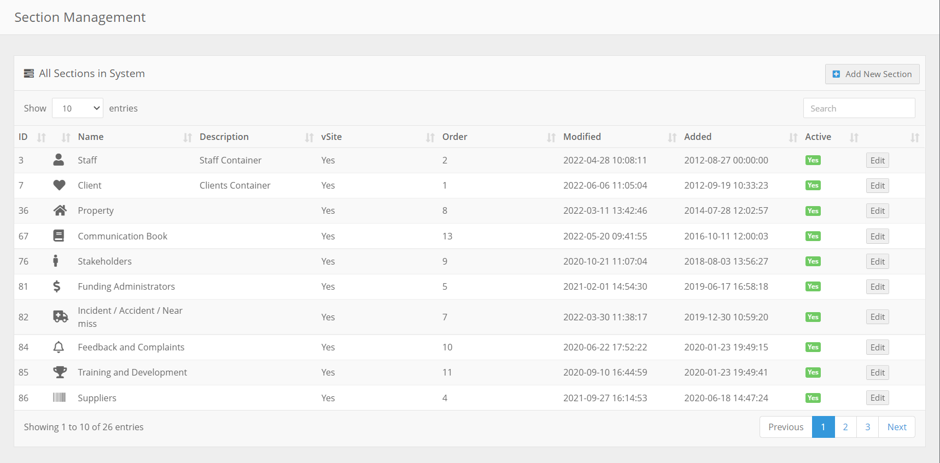Click the Suppliers row barcode icon

click(59, 397)
